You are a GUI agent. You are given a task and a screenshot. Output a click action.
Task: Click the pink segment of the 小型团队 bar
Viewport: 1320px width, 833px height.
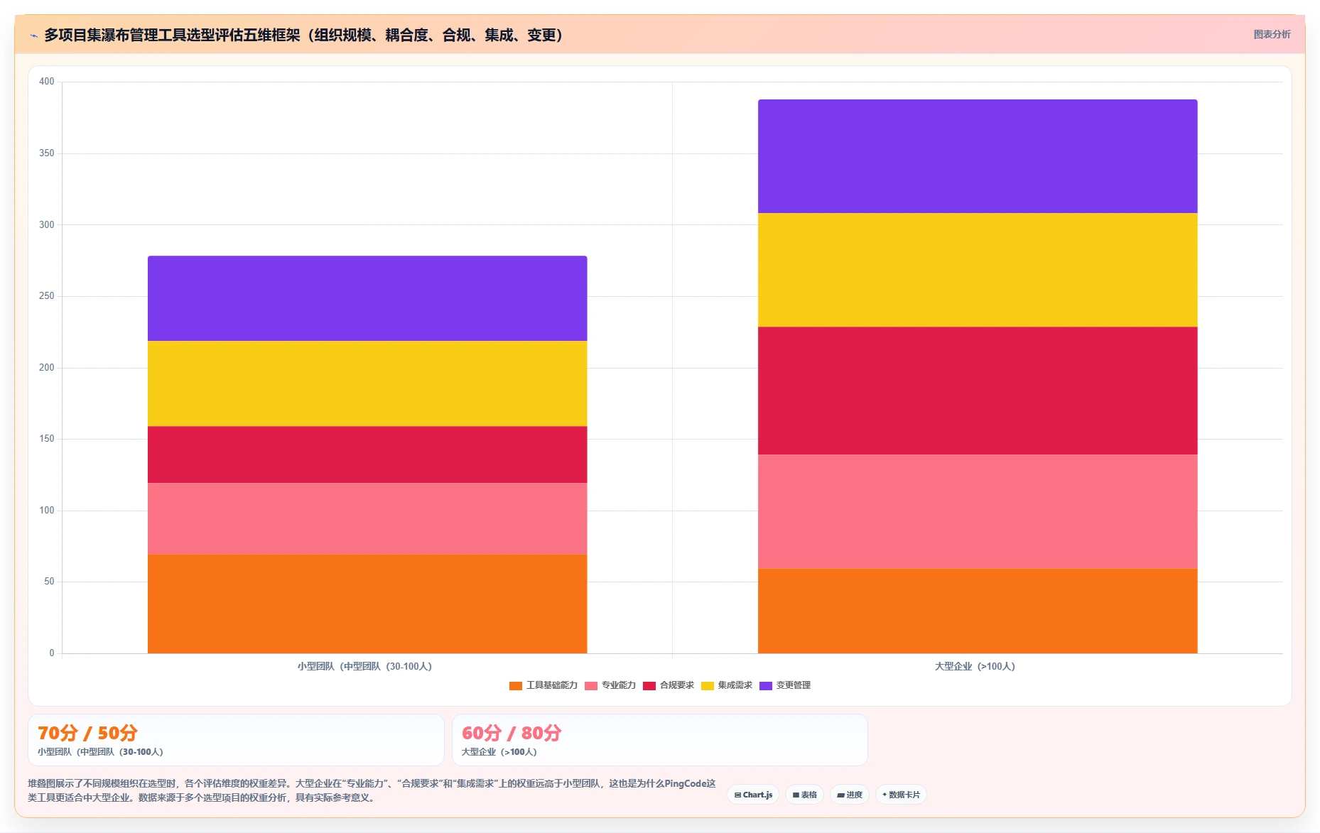(x=367, y=518)
